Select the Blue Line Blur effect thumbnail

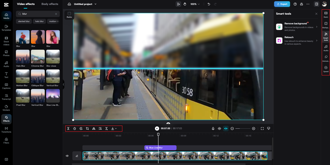[53, 96]
